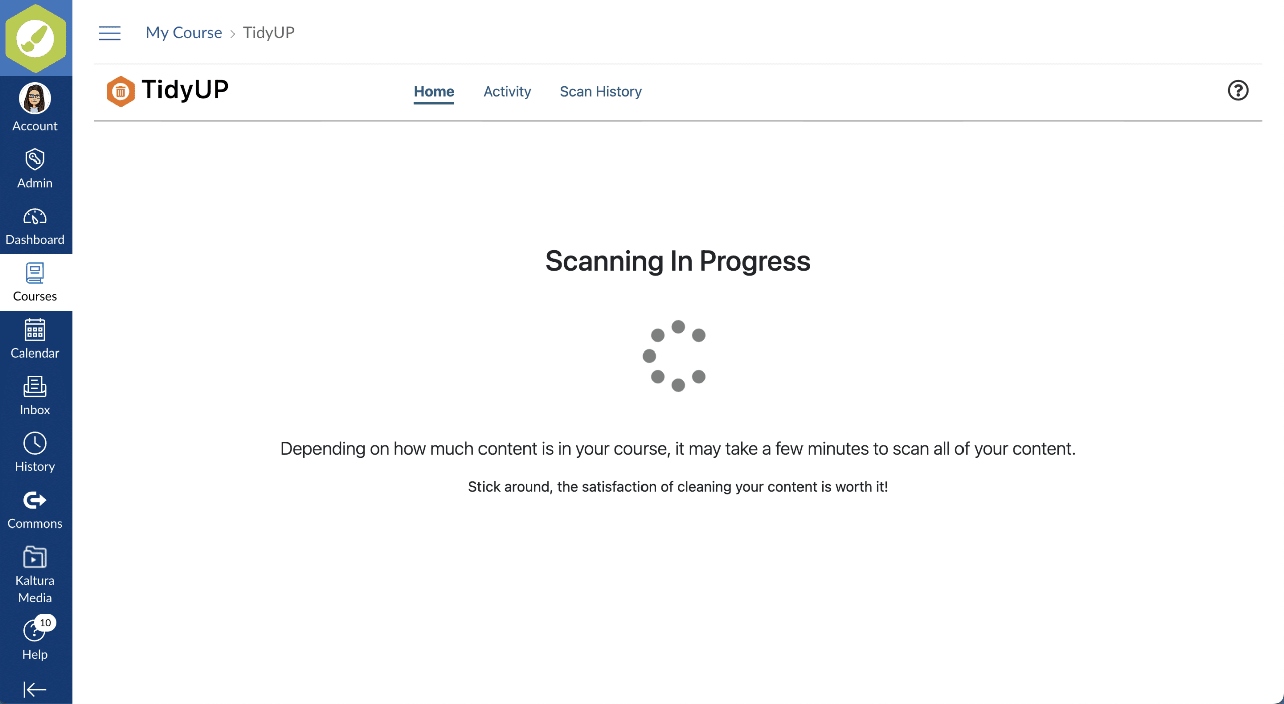Open the Calendar icon in sidebar
1284x704 pixels.
[x=35, y=330]
